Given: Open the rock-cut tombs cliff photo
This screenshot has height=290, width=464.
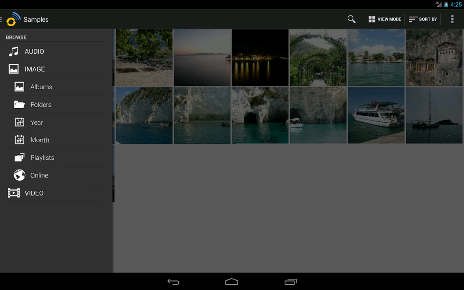Looking at the screenshot, I should point(434,58).
